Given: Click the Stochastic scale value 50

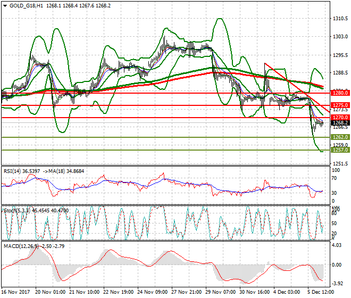Looking at the screenshot, I should pyautogui.click(x=334, y=223).
